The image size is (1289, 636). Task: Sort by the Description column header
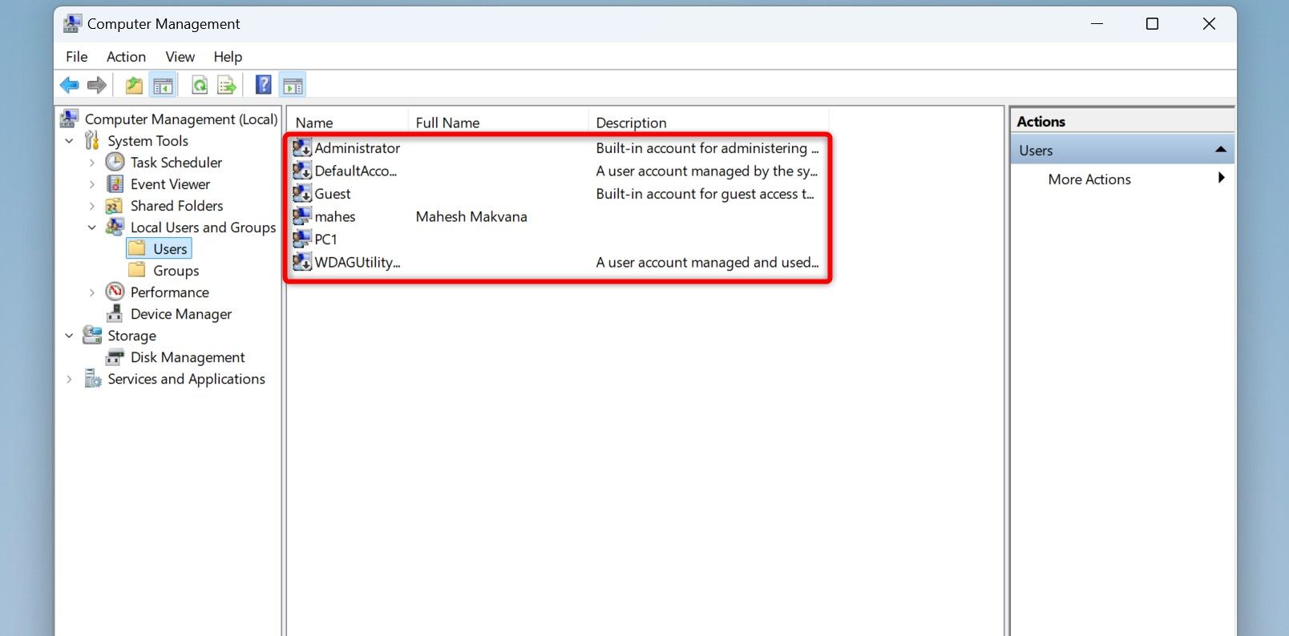pos(709,123)
